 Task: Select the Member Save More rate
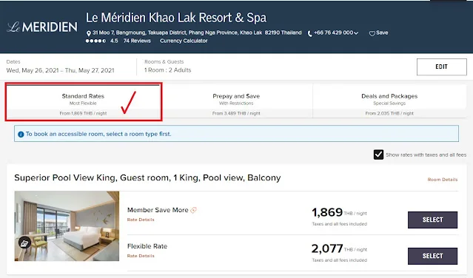[432, 220]
